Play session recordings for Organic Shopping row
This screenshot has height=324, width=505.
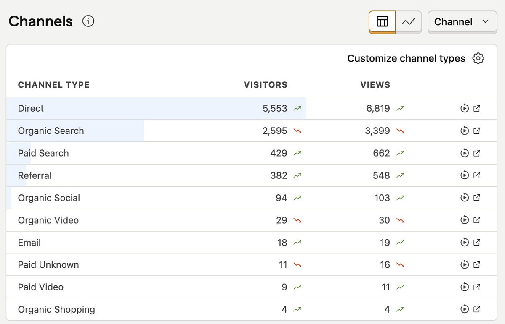[465, 309]
